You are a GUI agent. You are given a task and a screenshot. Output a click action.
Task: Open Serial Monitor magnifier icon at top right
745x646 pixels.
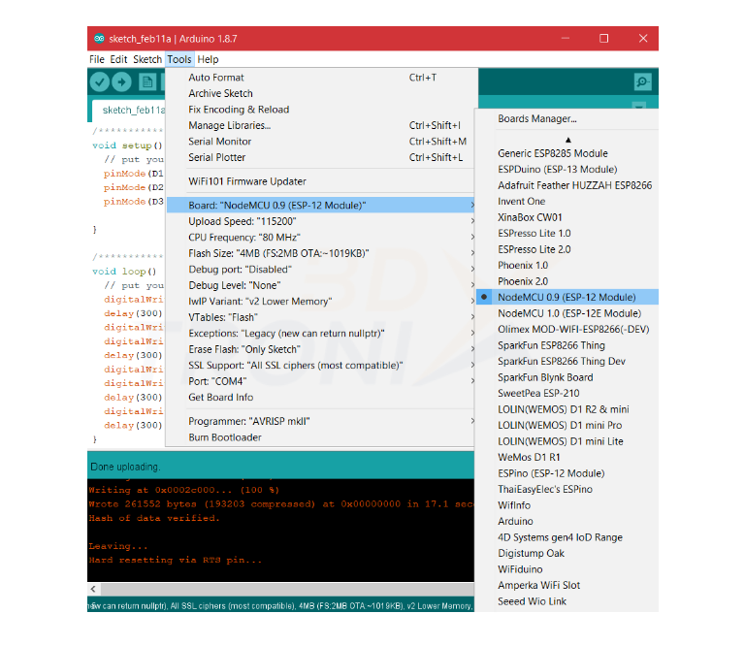641,82
